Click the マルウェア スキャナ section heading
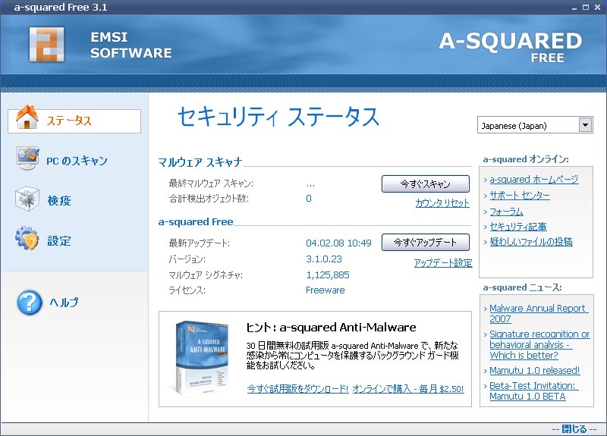 [x=200, y=162]
